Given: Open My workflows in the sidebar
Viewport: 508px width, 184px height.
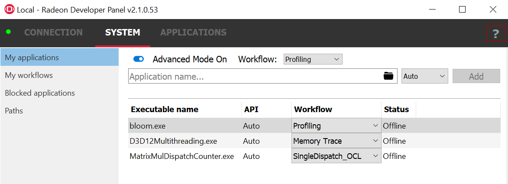Looking at the screenshot, I should [29, 75].
